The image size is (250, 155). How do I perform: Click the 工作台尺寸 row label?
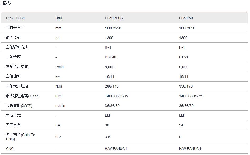[x=15, y=28]
